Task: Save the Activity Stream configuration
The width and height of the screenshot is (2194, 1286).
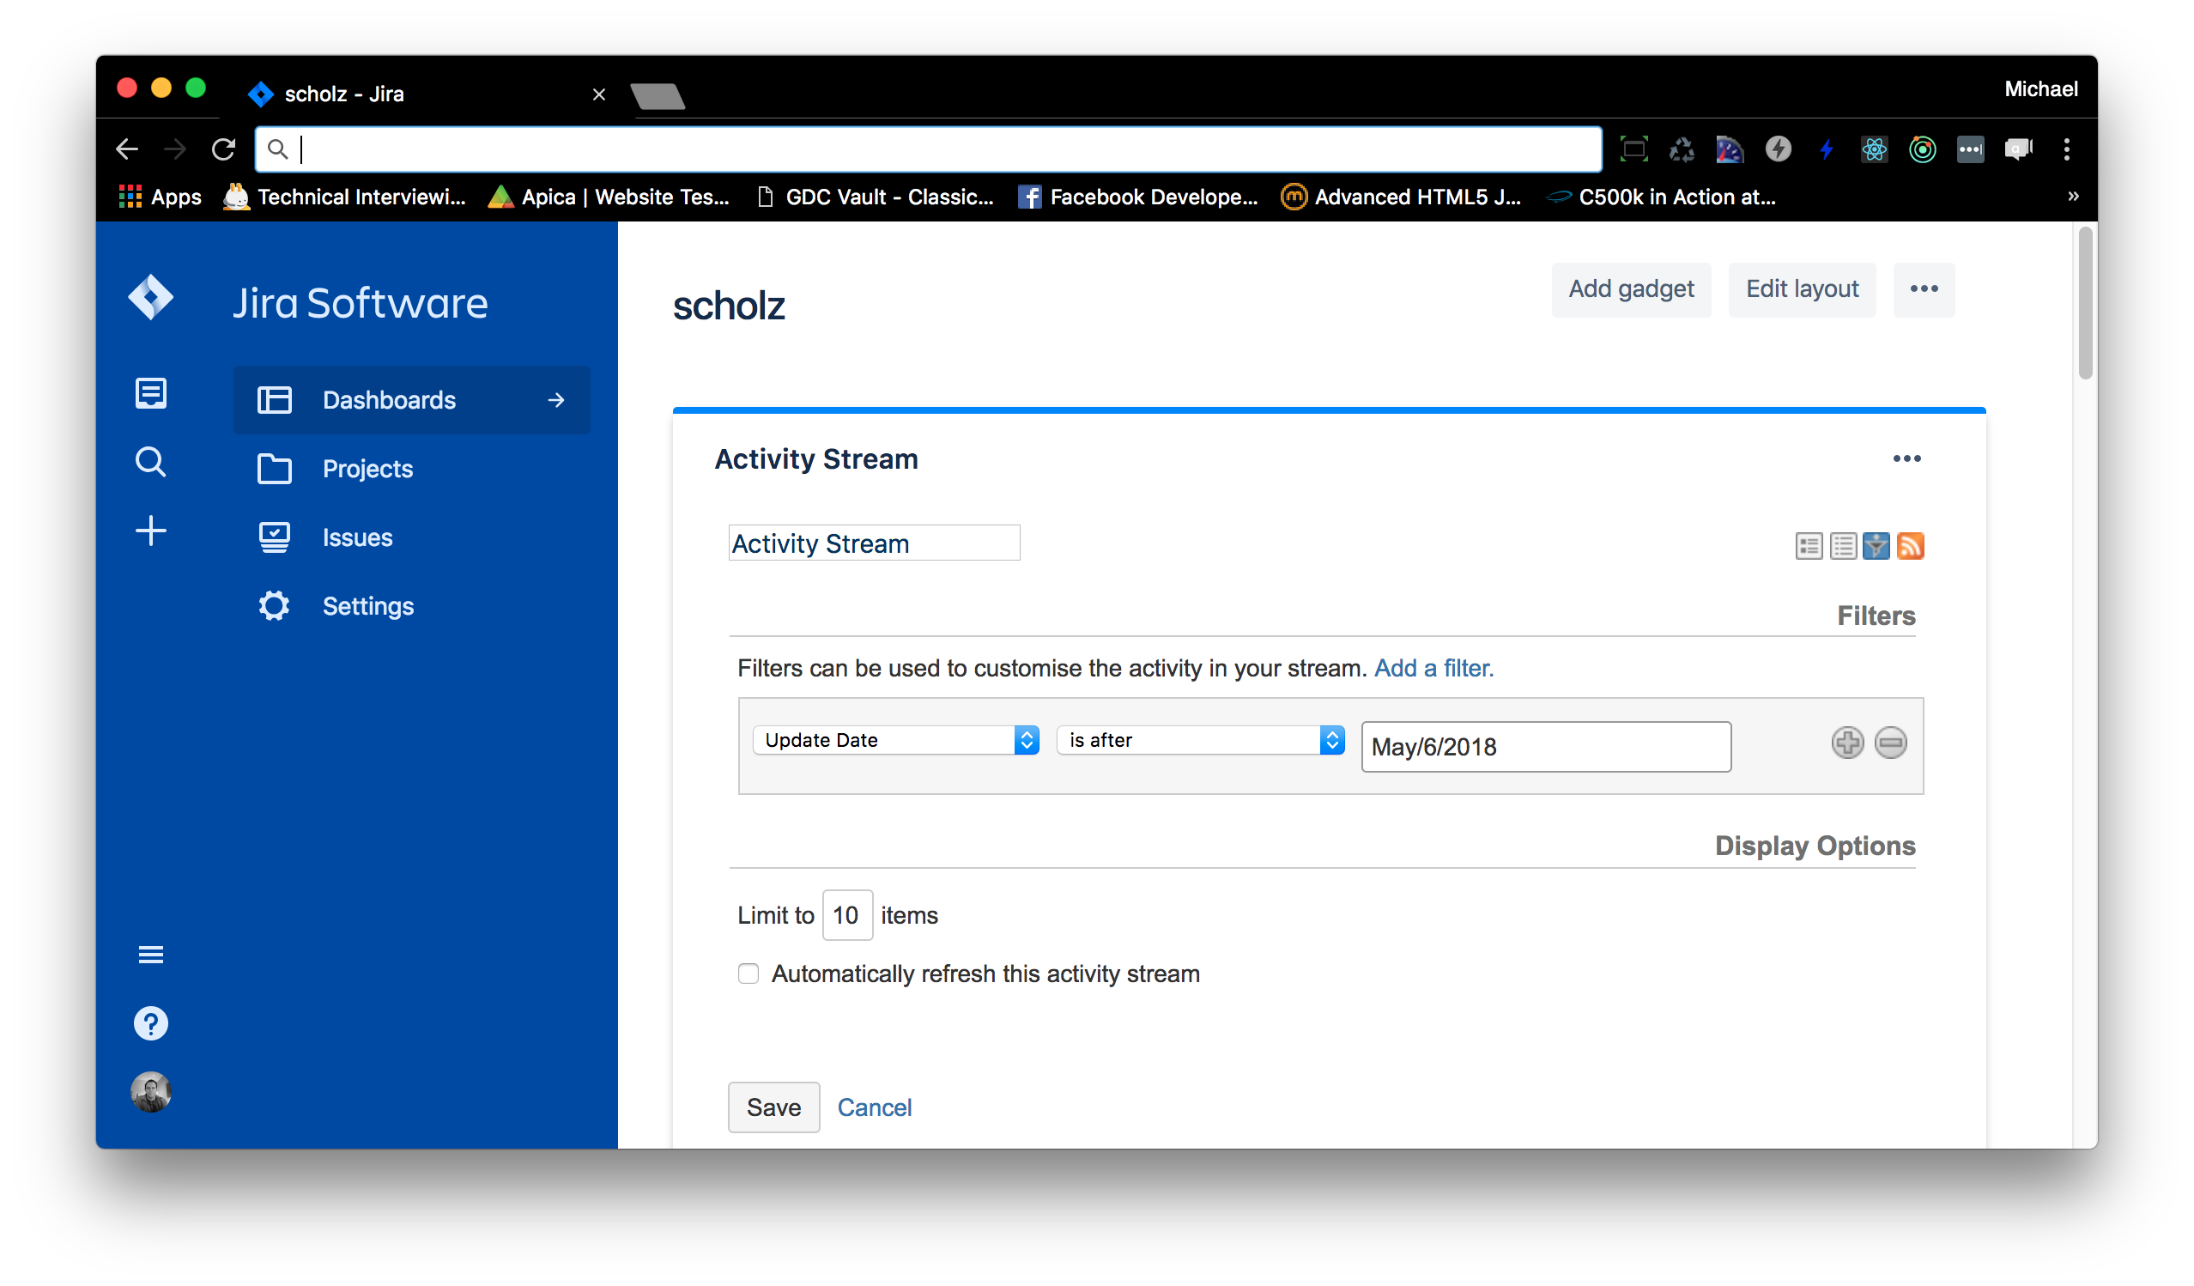Action: point(773,1107)
